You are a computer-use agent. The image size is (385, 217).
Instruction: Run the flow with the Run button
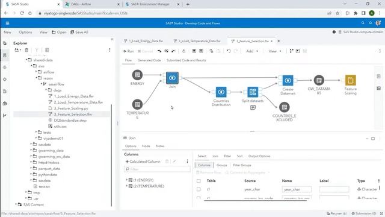[129, 51]
